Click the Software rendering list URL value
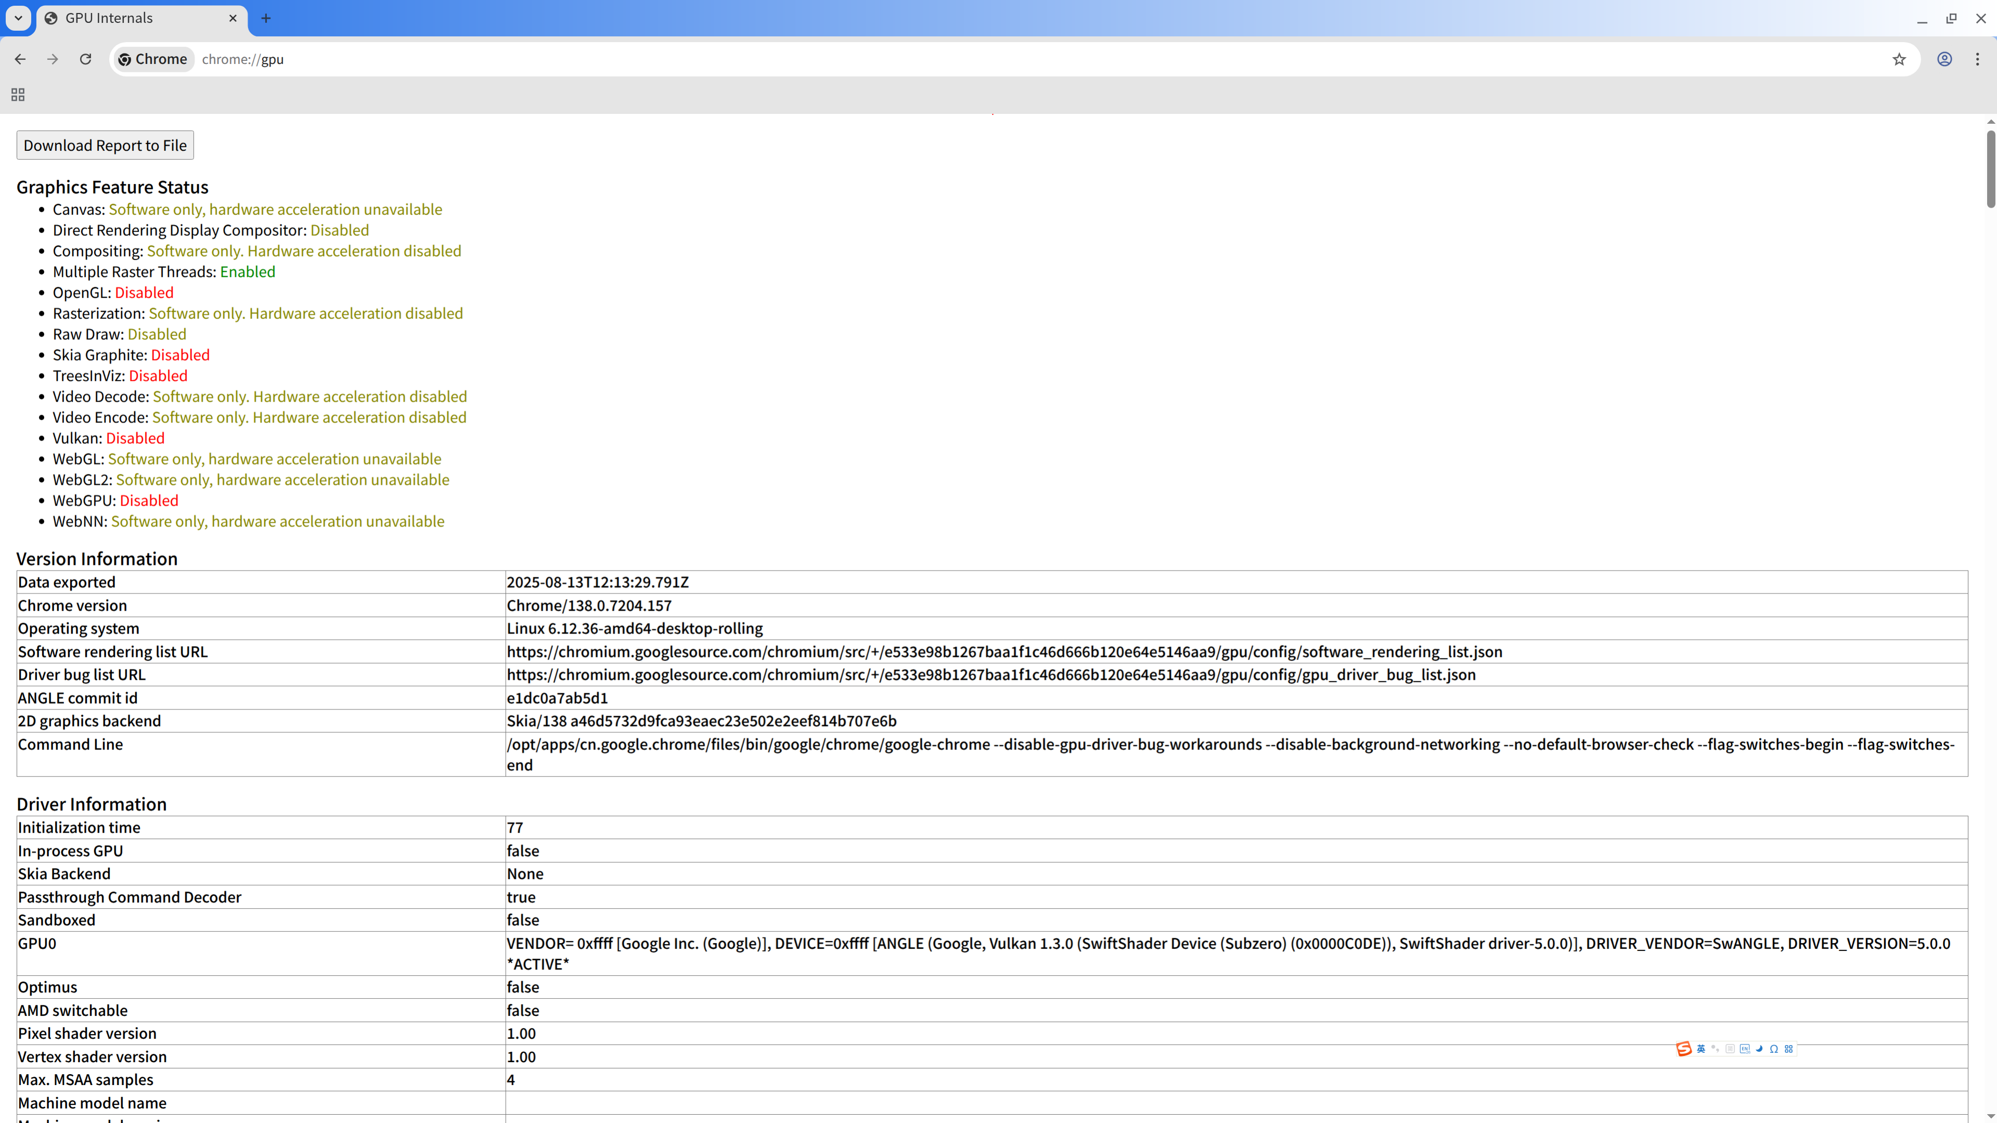The image size is (1997, 1123). coord(1004,651)
